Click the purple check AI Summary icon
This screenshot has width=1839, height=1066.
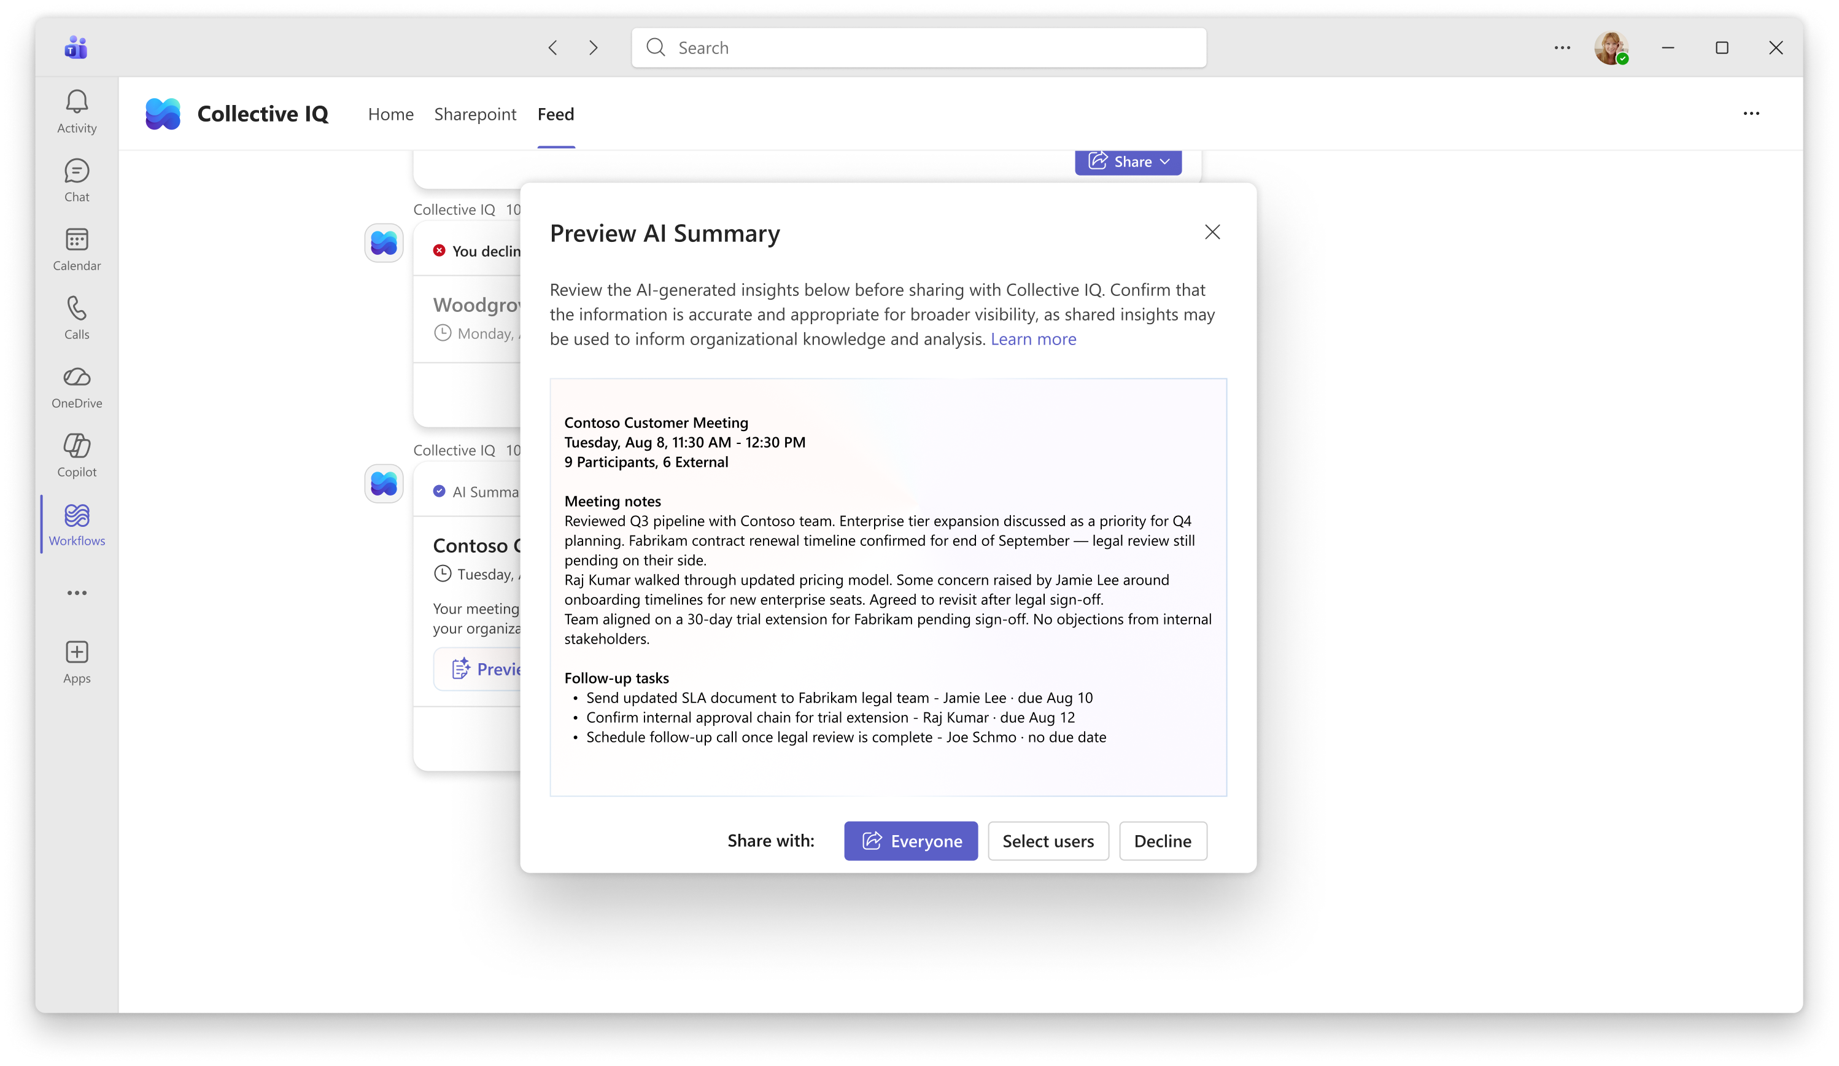click(439, 491)
